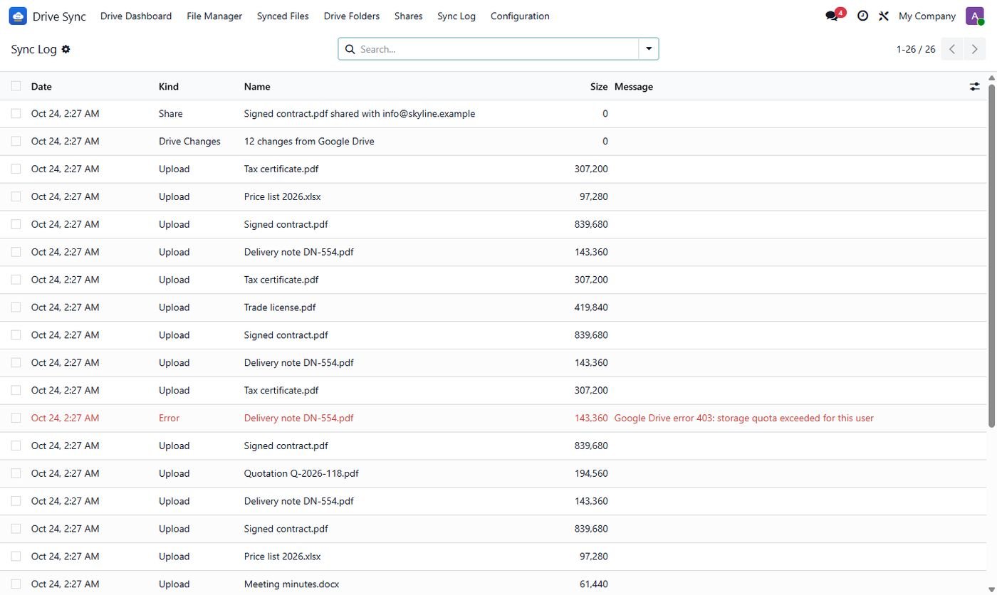Open the column adjust settings icon
Screen dimensions: 997x595
(974, 86)
